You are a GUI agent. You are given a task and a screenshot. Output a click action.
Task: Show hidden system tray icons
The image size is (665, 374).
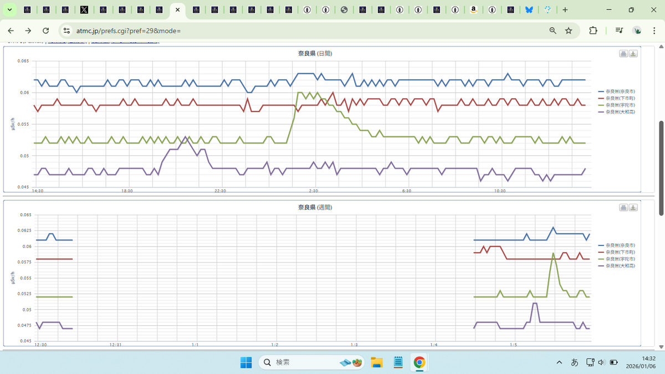point(559,362)
